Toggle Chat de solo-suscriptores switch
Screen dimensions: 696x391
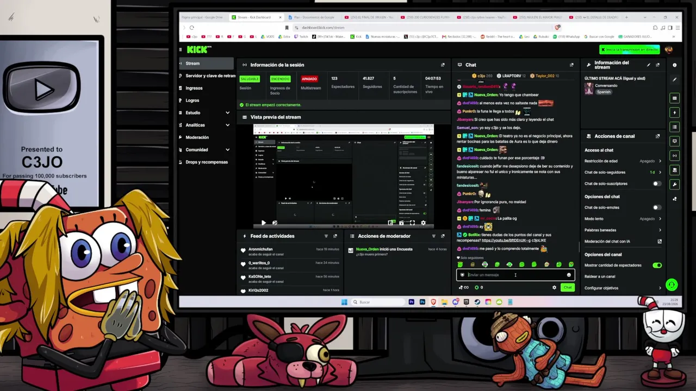click(x=657, y=184)
